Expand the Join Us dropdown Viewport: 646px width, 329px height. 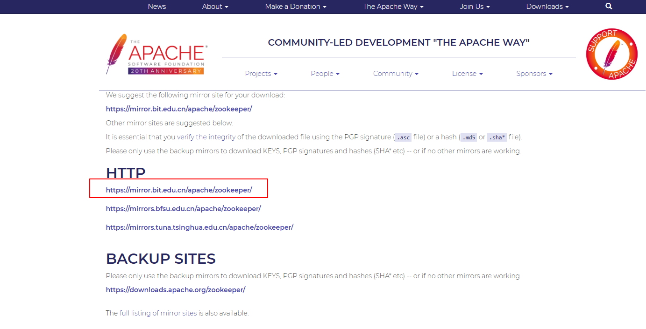(x=475, y=7)
